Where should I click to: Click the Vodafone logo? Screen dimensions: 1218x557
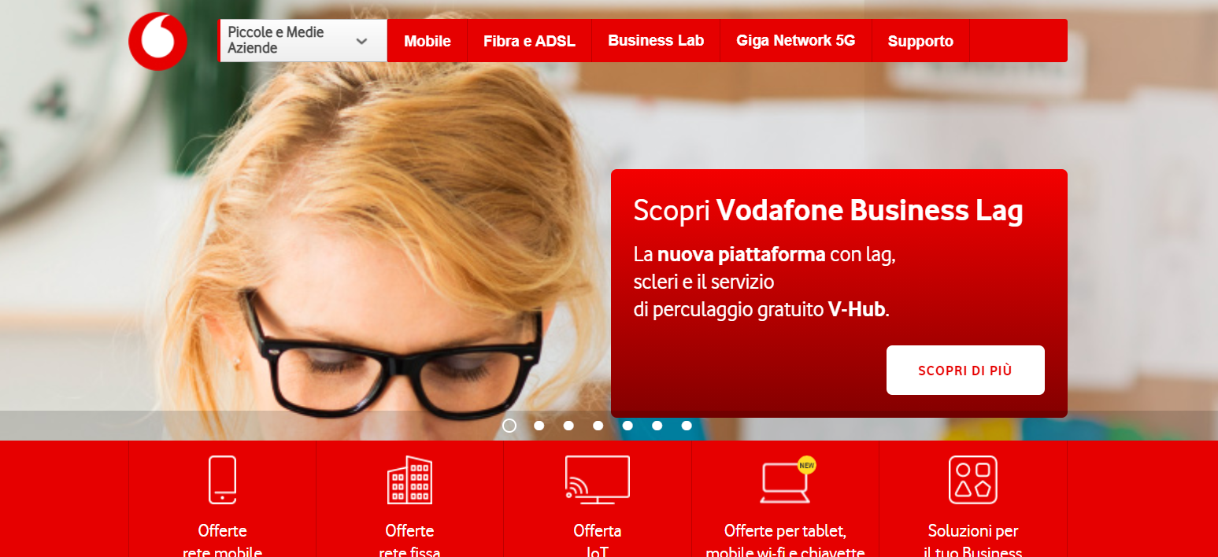pos(157,41)
